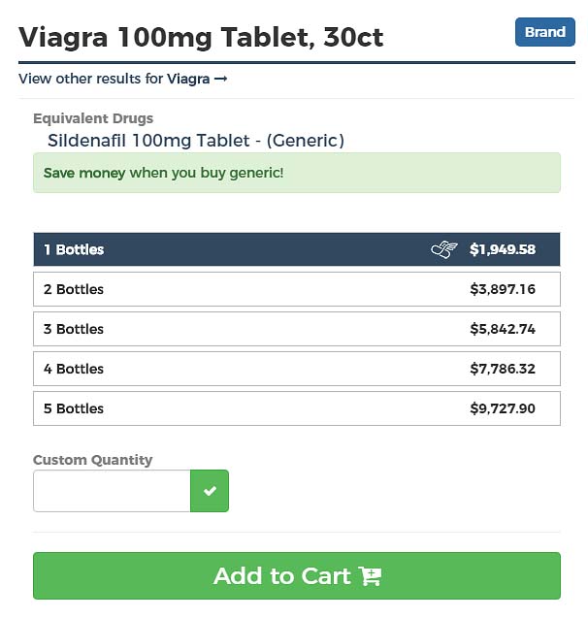Click the Save money when you buy generic banner
The width and height of the screenshot is (588, 618).
click(297, 173)
